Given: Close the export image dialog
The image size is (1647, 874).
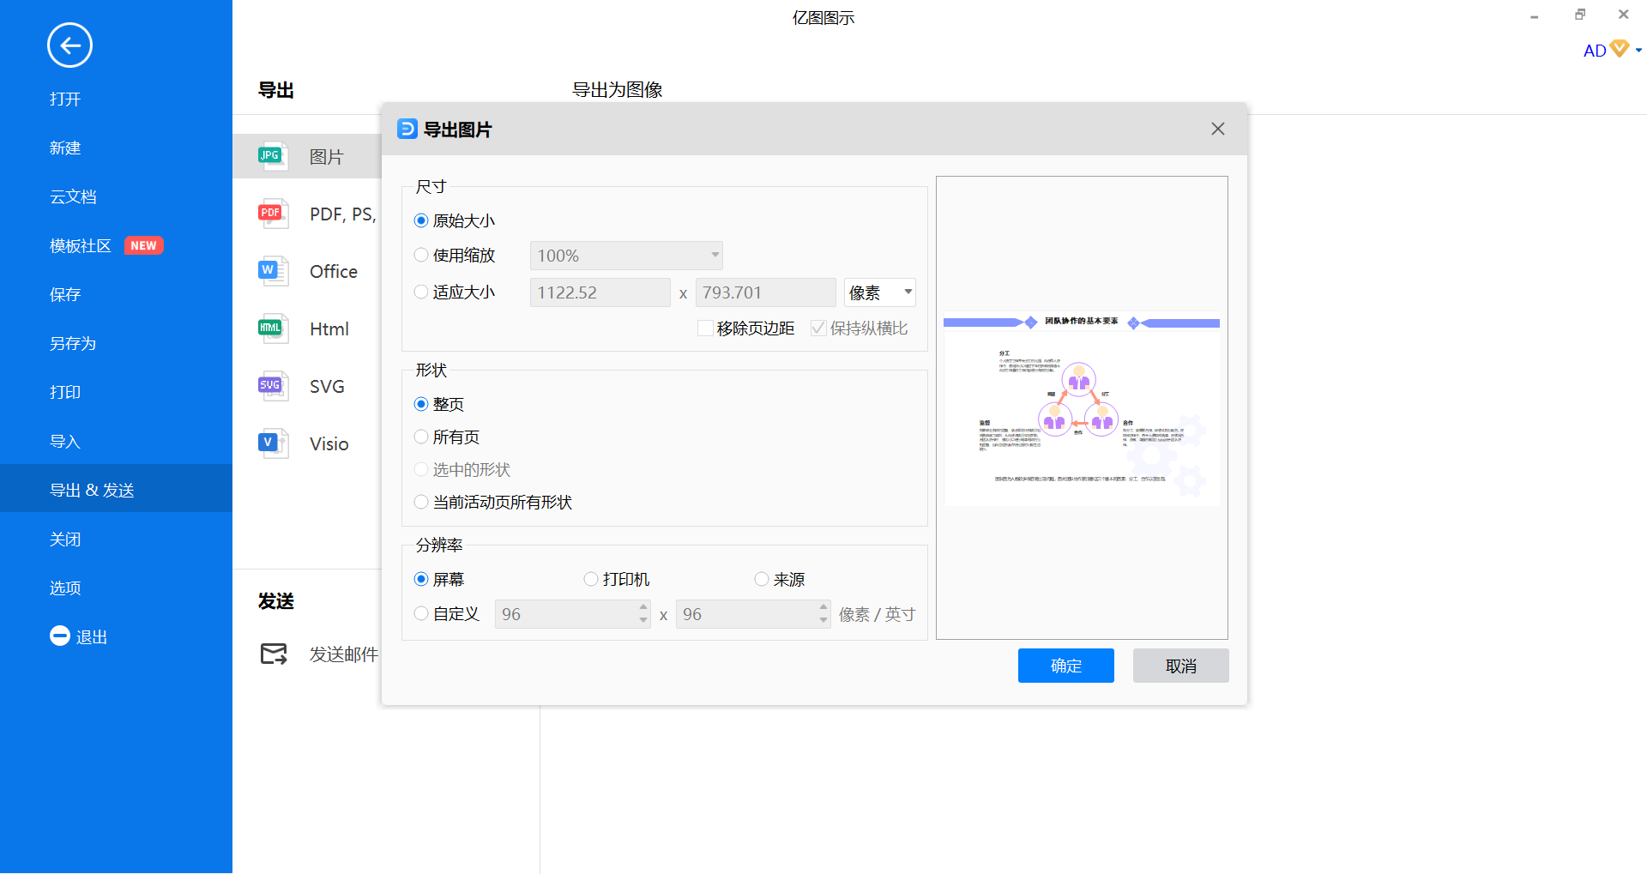Looking at the screenshot, I should pos(1218,129).
